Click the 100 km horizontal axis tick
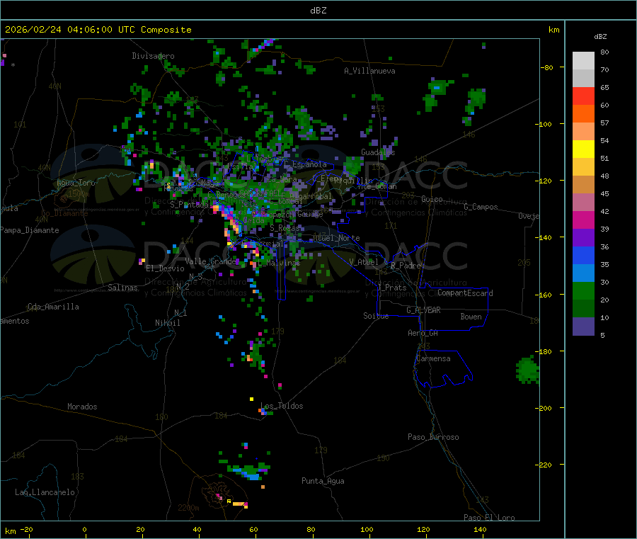Image resolution: width=637 pixels, height=539 pixels. (x=367, y=529)
